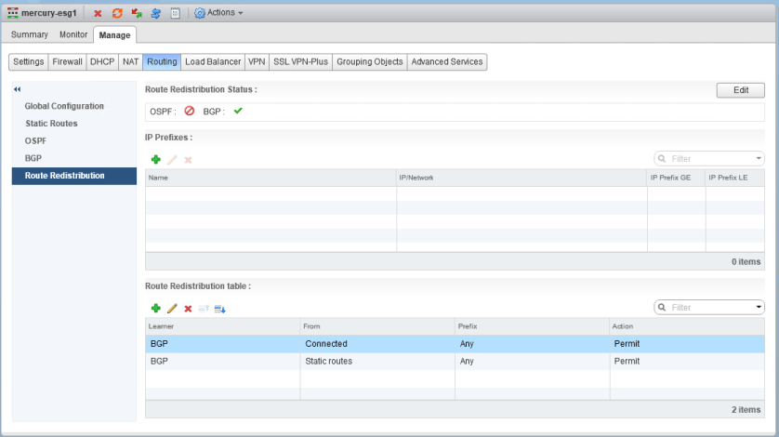Open the Firewall tab

click(x=67, y=61)
